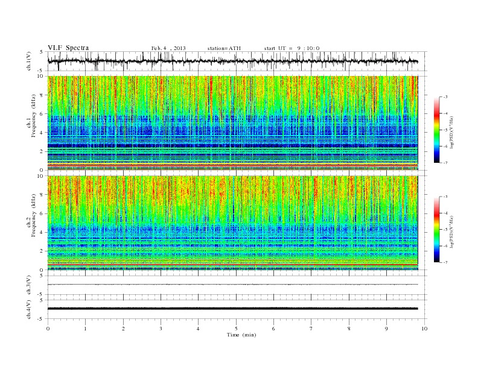Click the ch.4 thick voltage trace
Screen dimensions: 478x369
pos(233,309)
